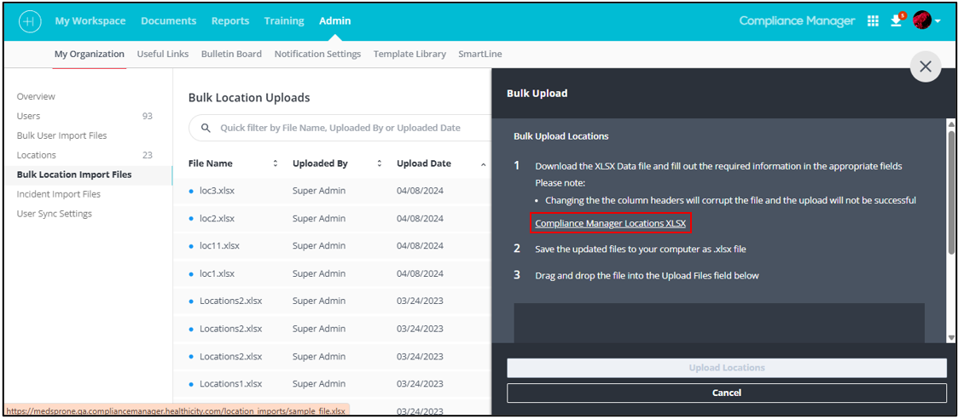Click the blue dot beside loc11.xlsx
This screenshot has width=958, height=419.
(x=191, y=246)
